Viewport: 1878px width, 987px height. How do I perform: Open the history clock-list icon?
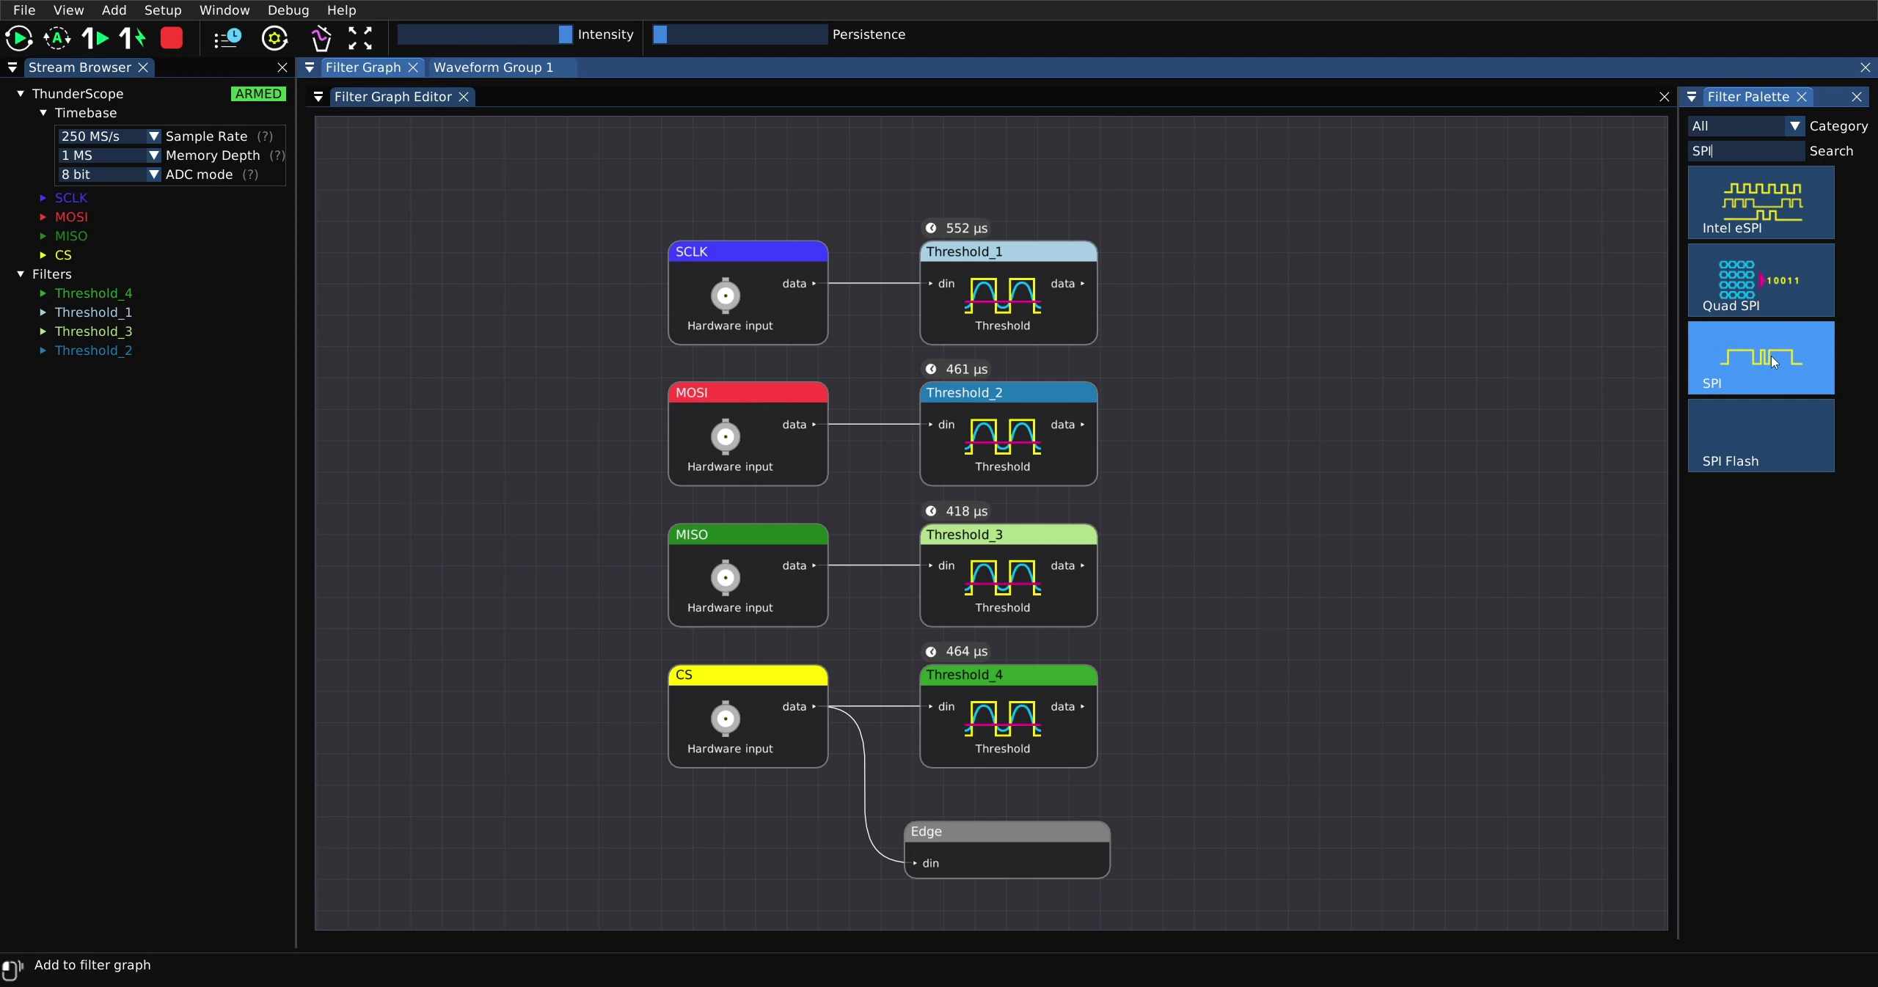[227, 38]
